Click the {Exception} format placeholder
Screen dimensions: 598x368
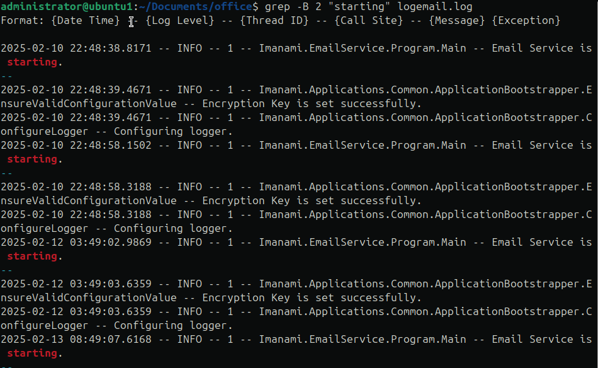pyautogui.click(x=526, y=20)
